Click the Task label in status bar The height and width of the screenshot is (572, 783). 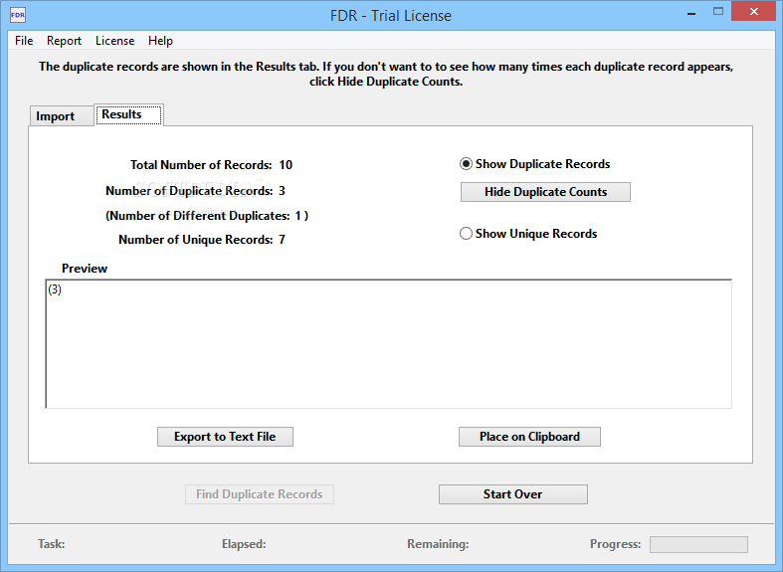[x=52, y=544]
